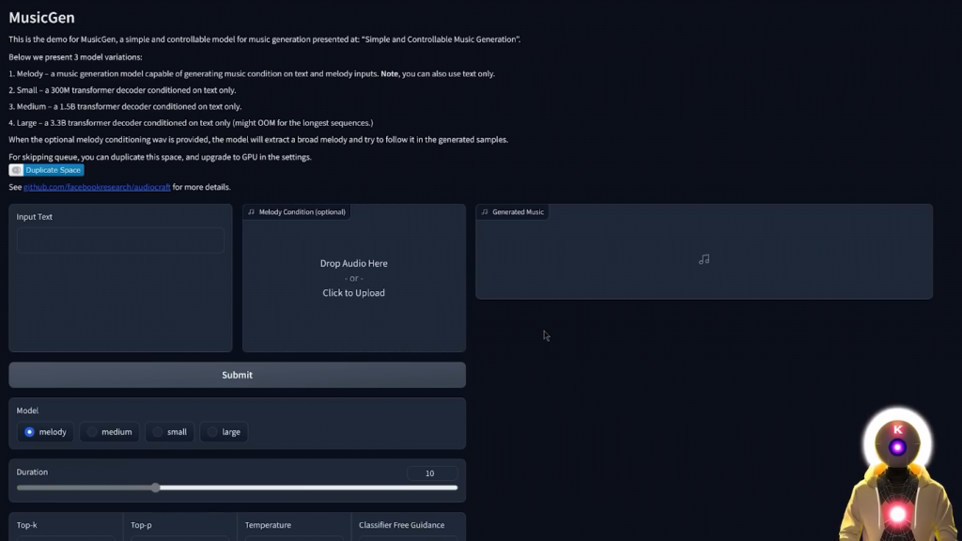Submit the music generation request
This screenshot has height=541, width=962.
[x=237, y=375]
